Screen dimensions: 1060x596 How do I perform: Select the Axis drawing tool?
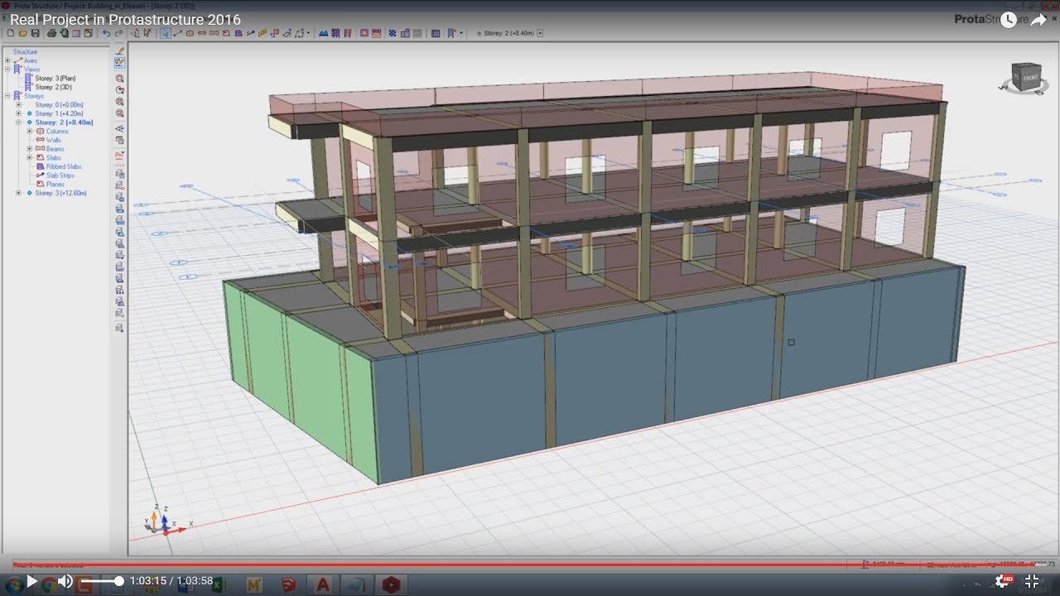[177, 33]
